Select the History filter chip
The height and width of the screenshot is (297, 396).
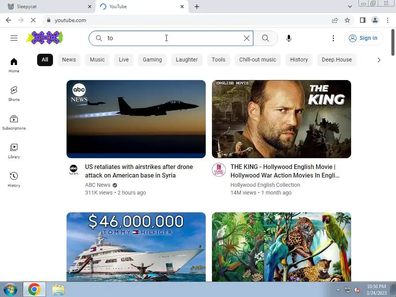[299, 60]
